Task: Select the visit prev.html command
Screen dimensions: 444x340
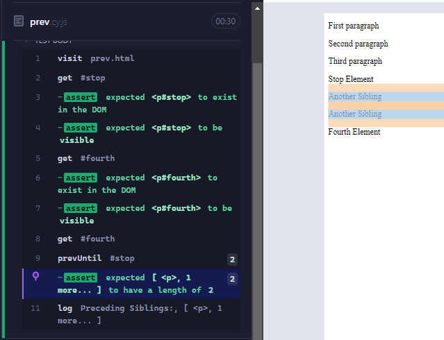Action: (x=96, y=58)
